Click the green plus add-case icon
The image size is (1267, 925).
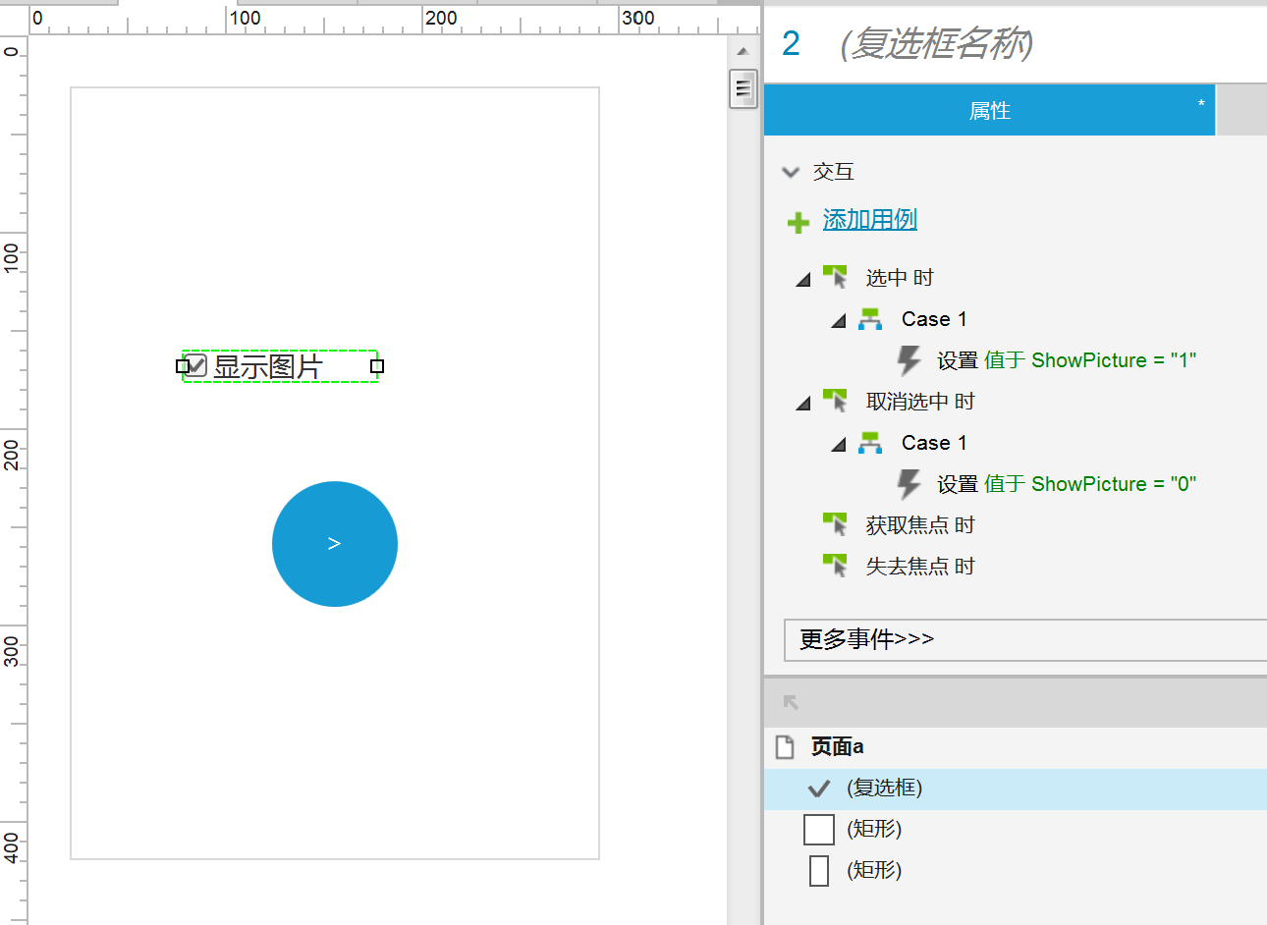[x=799, y=223]
